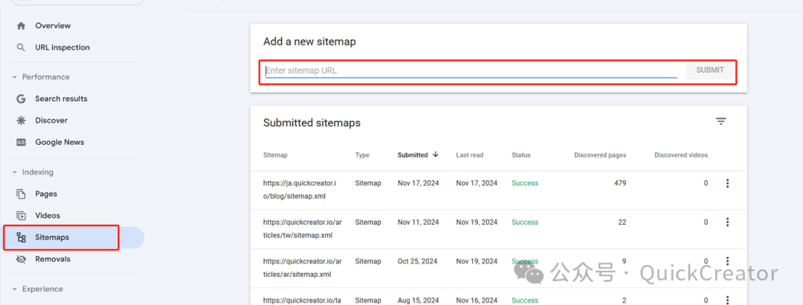
Task: Focus the Enter sitemap URL field
Action: pyautogui.click(x=470, y=70)
